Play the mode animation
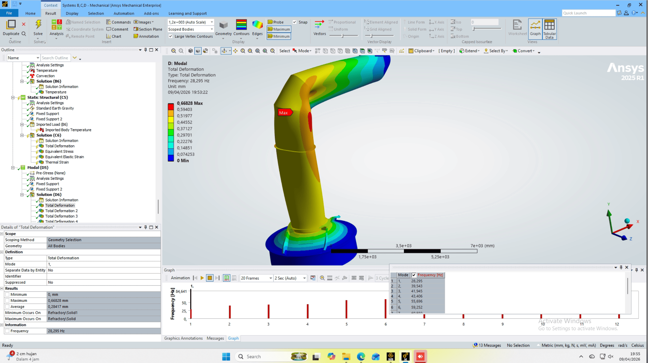Image resolution: width=648 pixels, height=363 pixels. pyautogui.click(x=202, y=278)
